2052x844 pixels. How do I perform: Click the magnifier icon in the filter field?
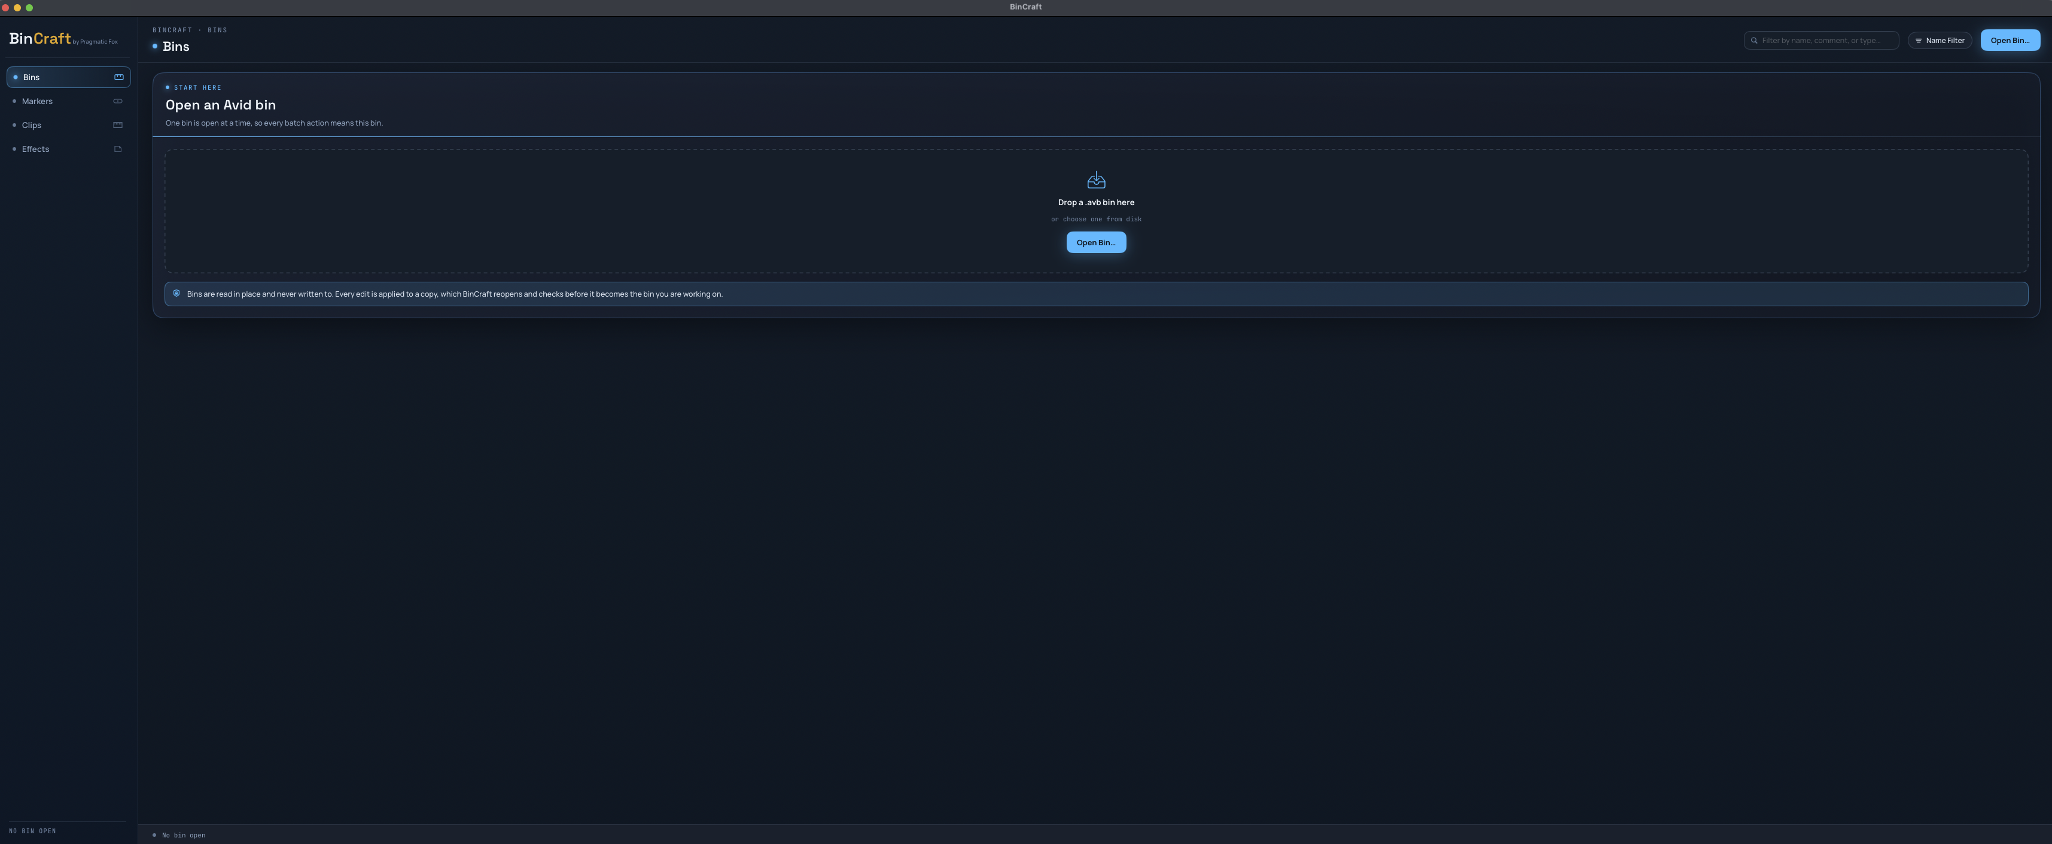tap(1754, 41)
